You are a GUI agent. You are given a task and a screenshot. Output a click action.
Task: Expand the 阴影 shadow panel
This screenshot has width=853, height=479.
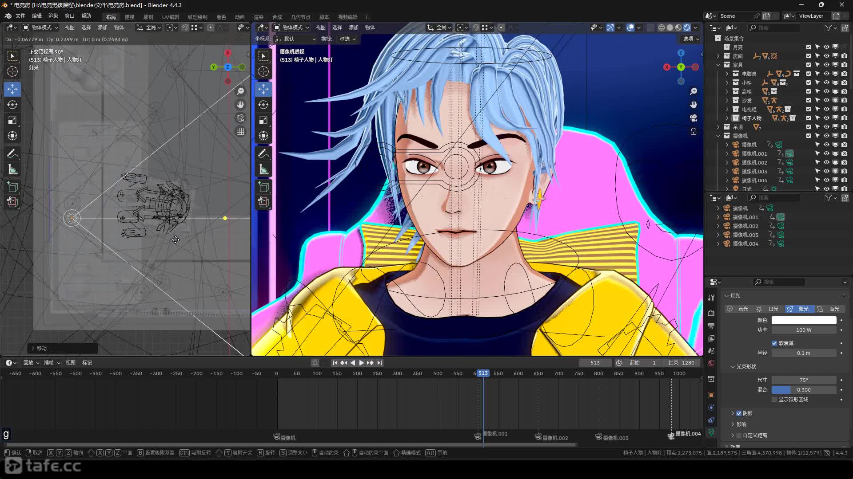click(x=733, y=413)
